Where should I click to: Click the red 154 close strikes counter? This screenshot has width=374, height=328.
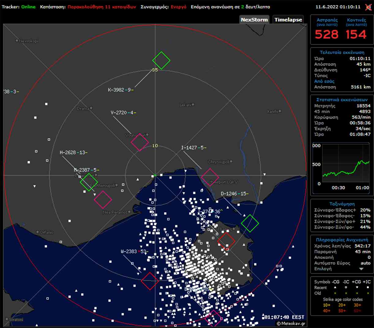356,34
